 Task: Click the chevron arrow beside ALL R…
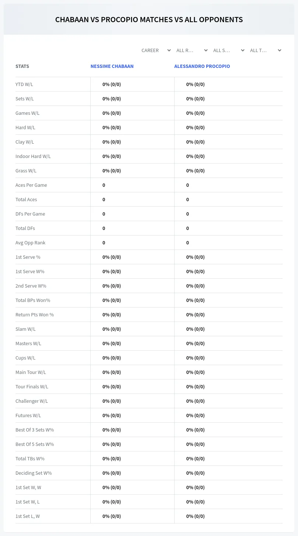coord(206,50)
